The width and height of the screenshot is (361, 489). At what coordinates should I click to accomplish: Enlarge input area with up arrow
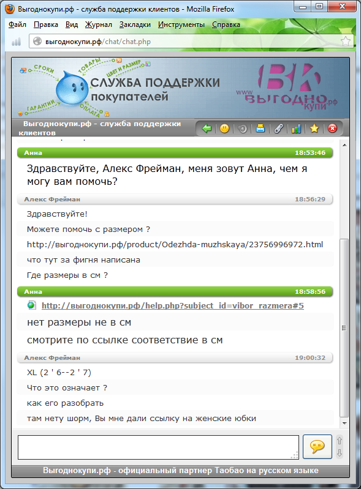tap(340, 441)
